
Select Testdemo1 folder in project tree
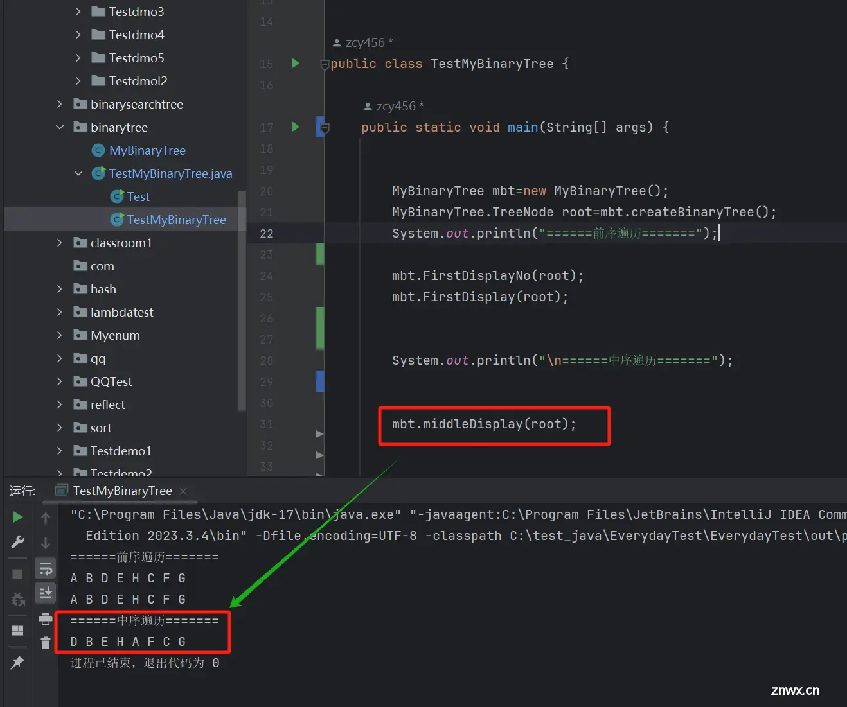point(120,451)
